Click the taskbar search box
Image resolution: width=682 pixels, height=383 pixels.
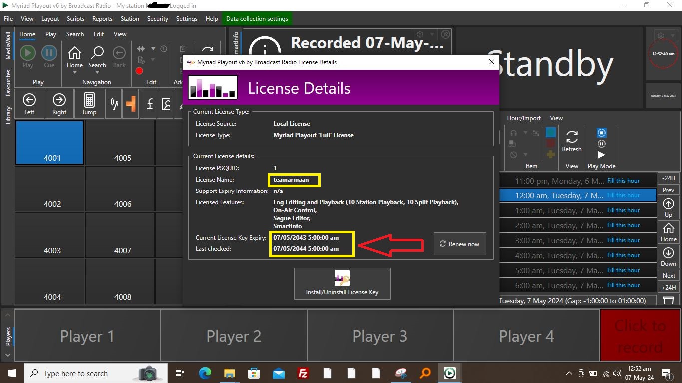[96, 373]
